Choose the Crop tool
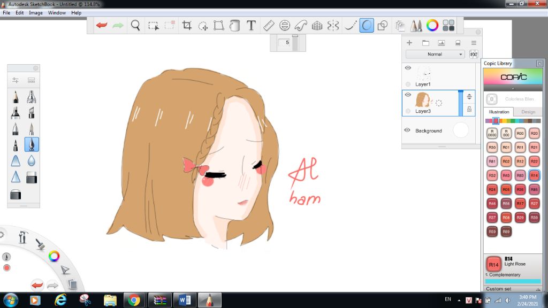This screenshot has height=308, width=548. point(187,25)
